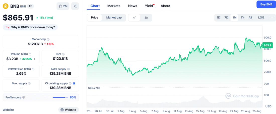
Task: Click Market cap info icon
Action: pos(48,39)
